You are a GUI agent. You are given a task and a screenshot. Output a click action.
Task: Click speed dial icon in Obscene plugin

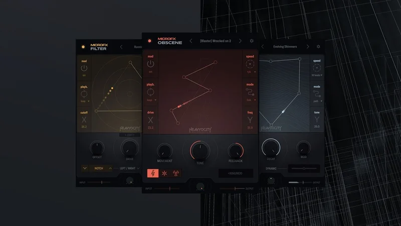[x=250, y=64]
